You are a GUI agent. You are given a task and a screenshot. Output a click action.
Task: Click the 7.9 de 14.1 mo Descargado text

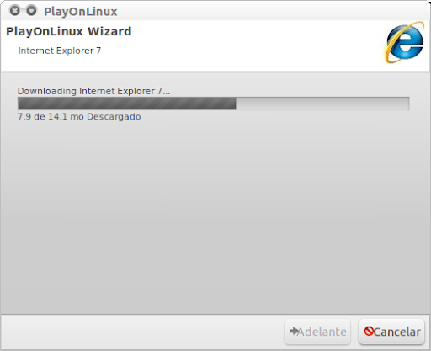pos(79,116)
